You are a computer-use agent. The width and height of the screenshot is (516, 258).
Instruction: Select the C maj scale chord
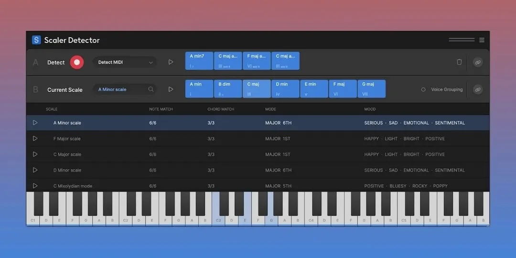(x=257, y=89)
